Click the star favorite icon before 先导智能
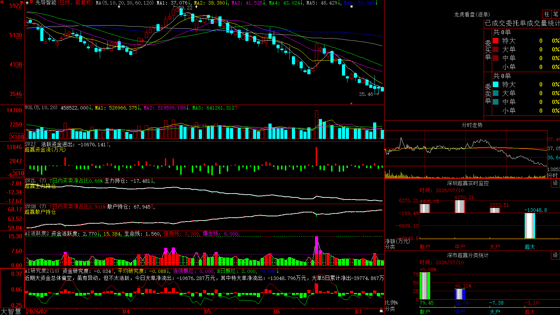Viewport: 560px width, 315px height. tap(27, 3)
